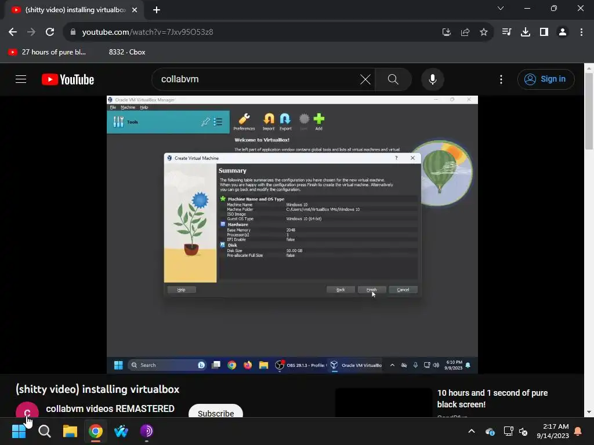The height and width of the screenshot is (445, 594).
Task: Click the VirtualBox Import icon
Action: click(269, 122)
